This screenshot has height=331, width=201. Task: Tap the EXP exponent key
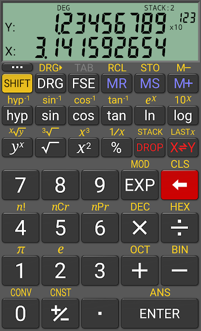click(140, 185)
